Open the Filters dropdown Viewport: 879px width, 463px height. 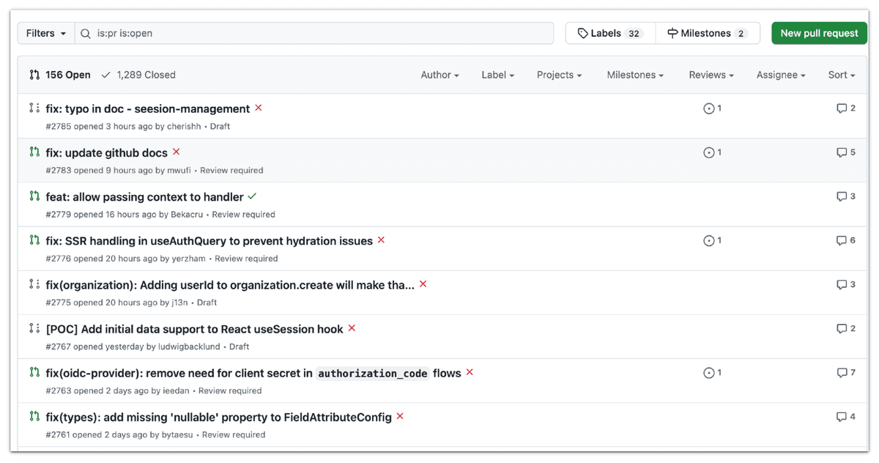(x=45, y=33)
